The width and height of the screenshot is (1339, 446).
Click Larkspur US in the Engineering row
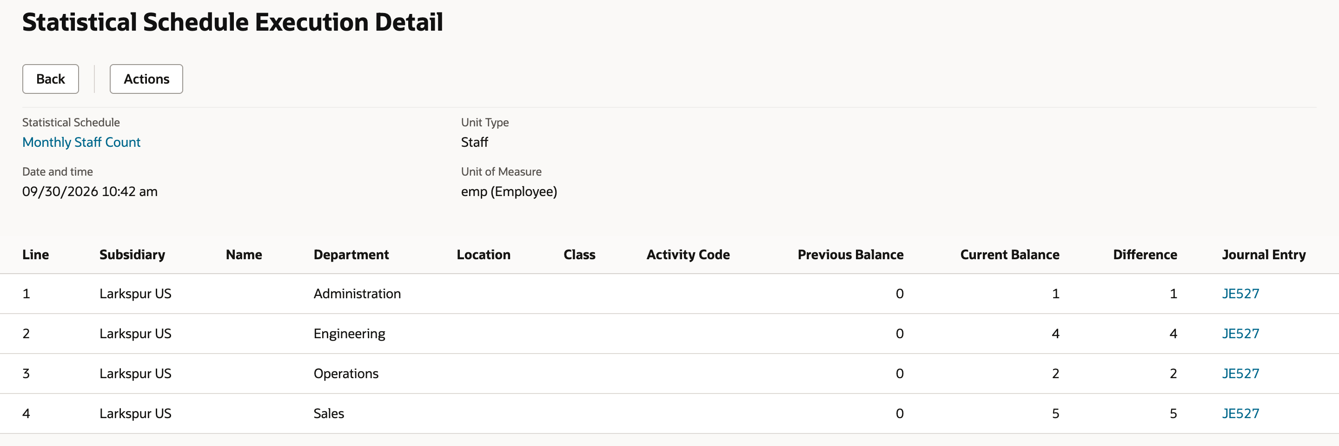tap(135, 334)
